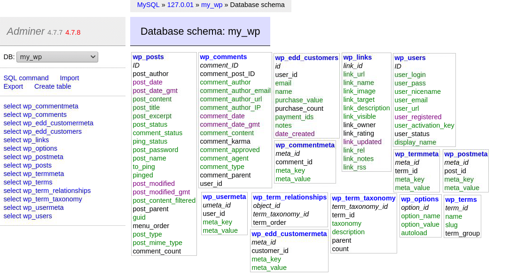Open the wp_comments table schema link
Viewport: 517px width, 276px height.
(223, 57)
